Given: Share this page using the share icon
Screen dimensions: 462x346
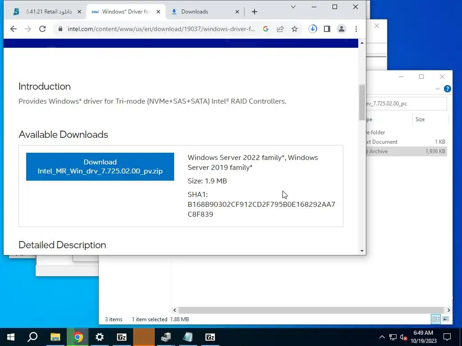Looking at the screenshot, I should (x=280, y=29).
